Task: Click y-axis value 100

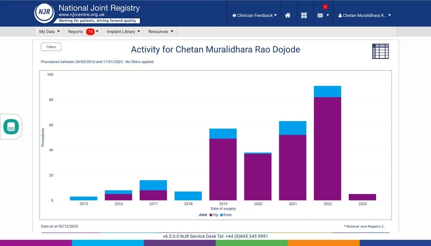Action: click(x=50, y=75)
